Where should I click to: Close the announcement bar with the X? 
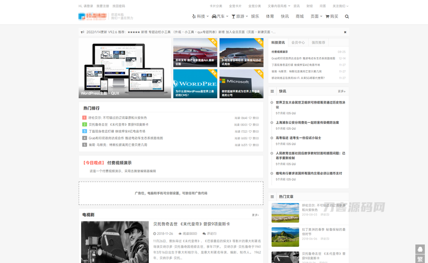[x=345, y=32]
